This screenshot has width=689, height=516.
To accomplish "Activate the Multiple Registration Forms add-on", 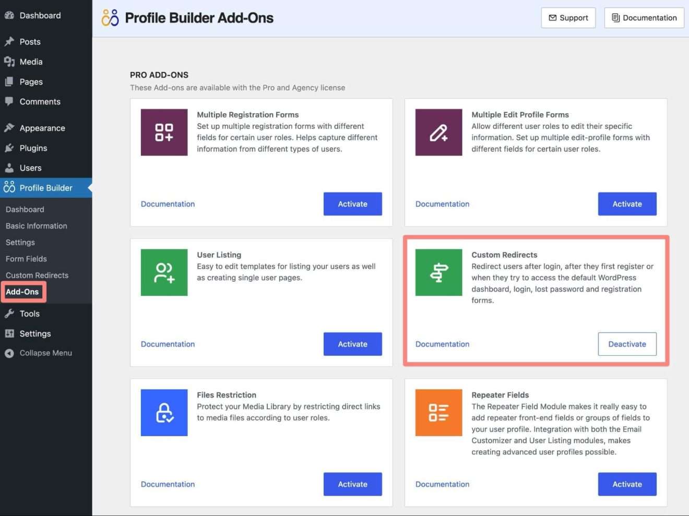I will coord(353,204).
